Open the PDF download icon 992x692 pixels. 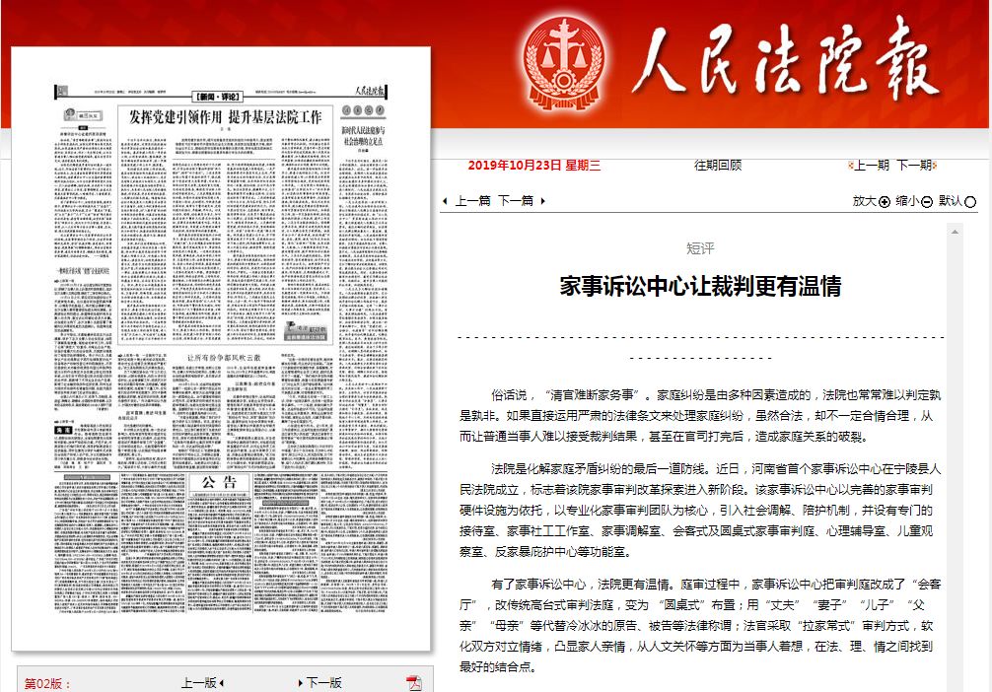414,683
